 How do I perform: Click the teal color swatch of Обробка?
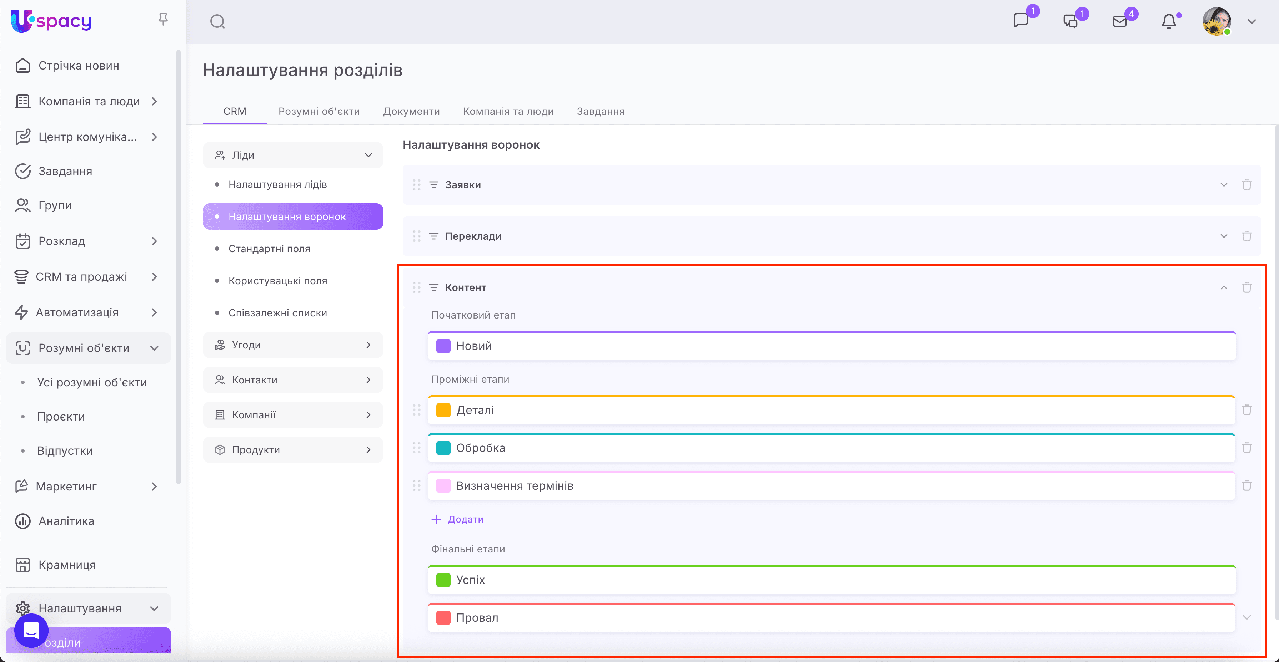(x=443, y=448)
